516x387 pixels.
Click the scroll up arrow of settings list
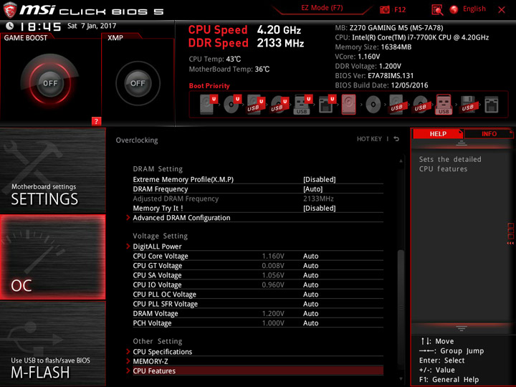[401, 161]
